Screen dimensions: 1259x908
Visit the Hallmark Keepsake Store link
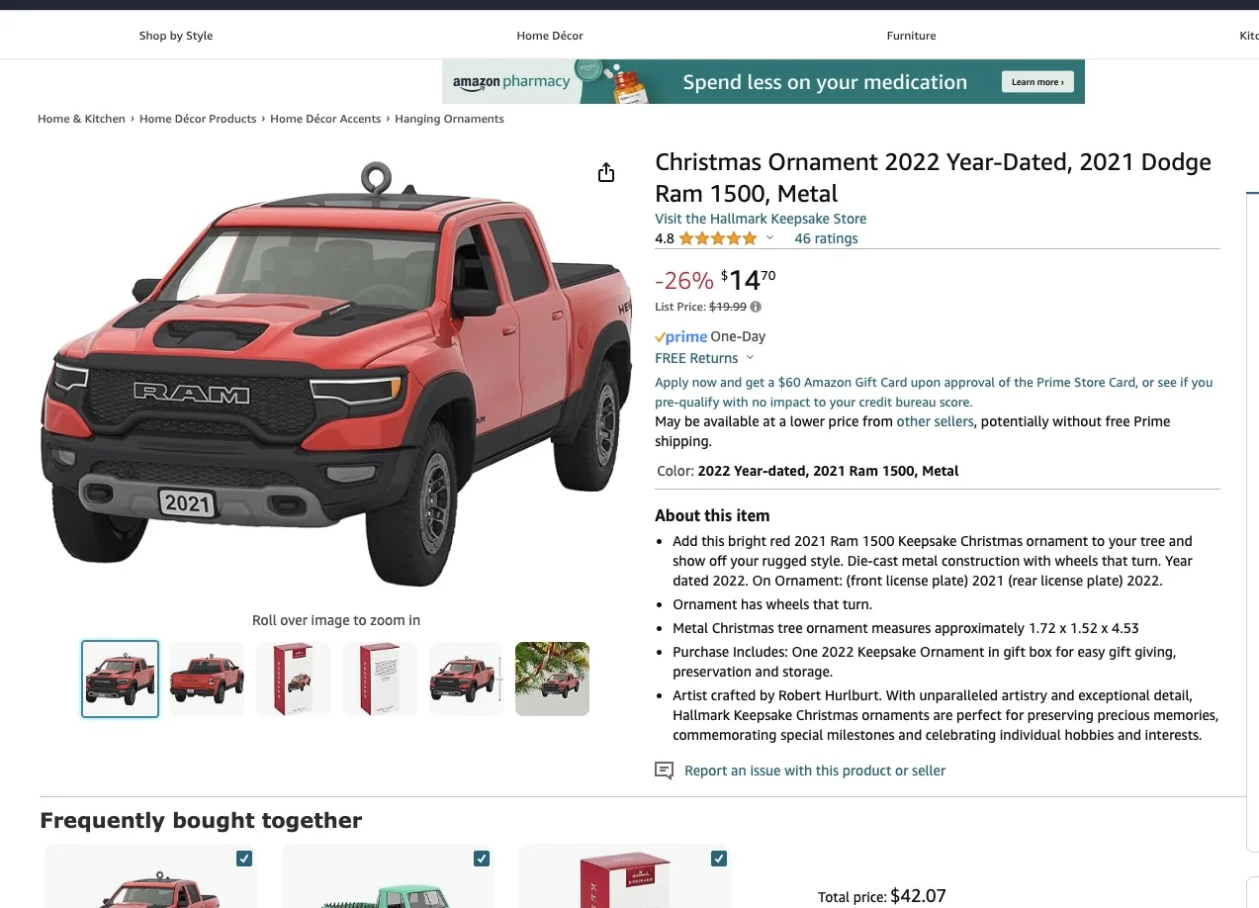coord(761,219)
